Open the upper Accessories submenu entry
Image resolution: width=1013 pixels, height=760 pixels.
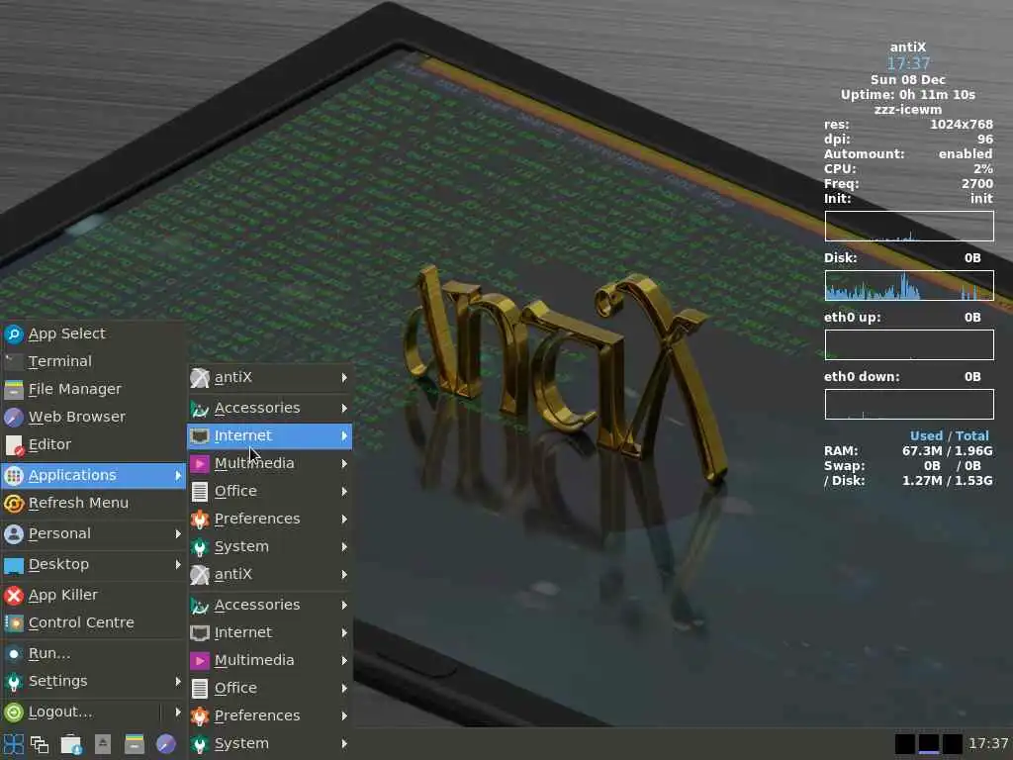269,409
